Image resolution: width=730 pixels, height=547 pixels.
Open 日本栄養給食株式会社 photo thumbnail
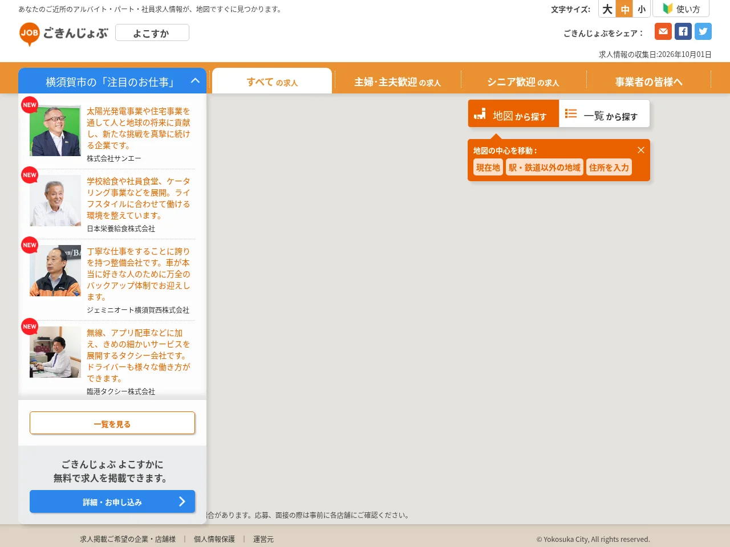55,201
